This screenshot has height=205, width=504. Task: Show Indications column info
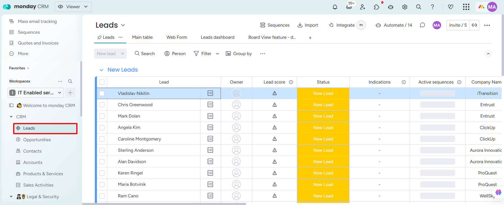[x=404, y=82]
